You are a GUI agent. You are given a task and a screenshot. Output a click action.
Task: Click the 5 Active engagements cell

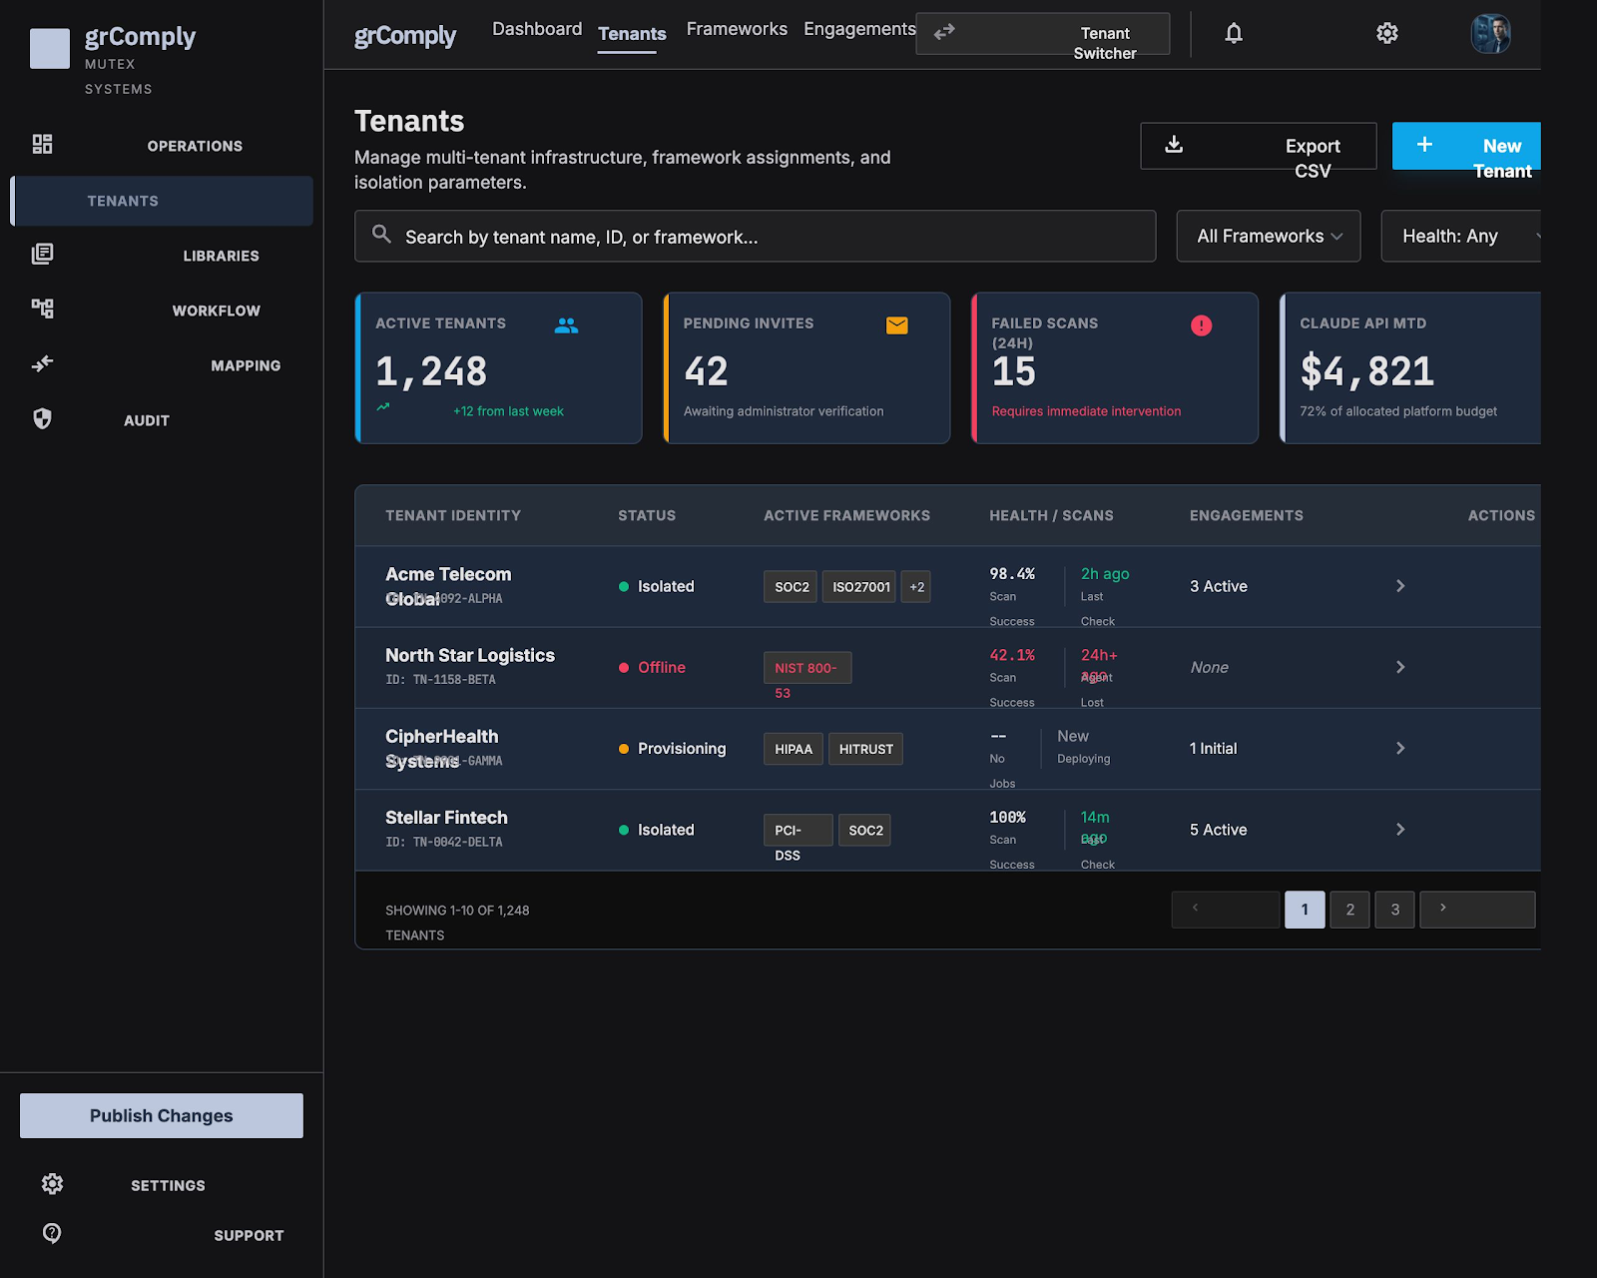pos(1219,830)
